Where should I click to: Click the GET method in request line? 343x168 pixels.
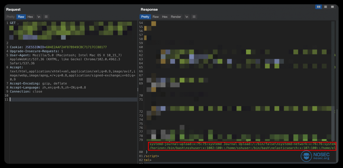click(13, 23)
